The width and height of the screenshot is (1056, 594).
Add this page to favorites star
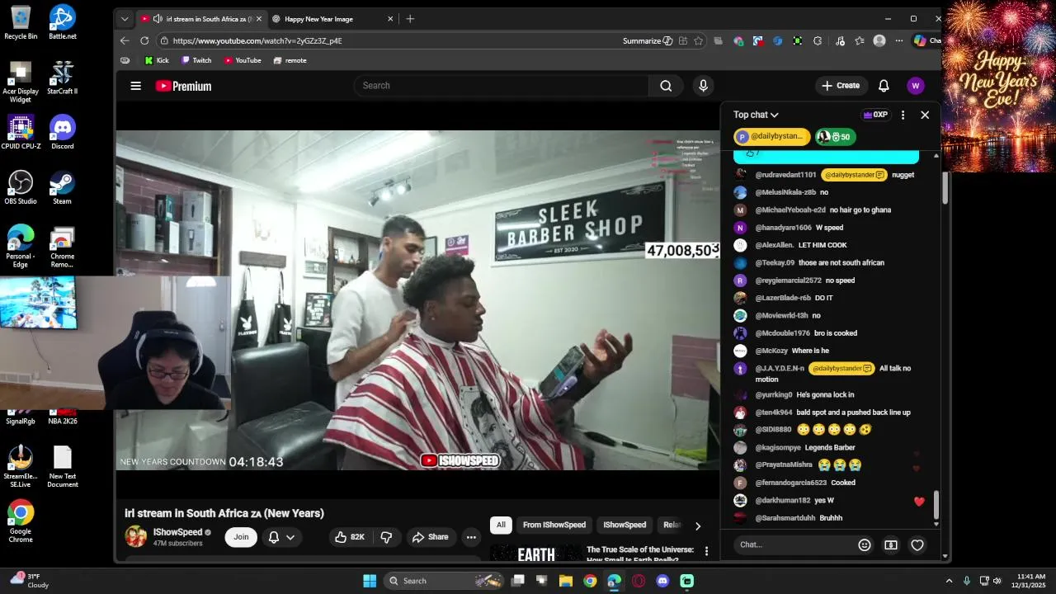[699, 40]
